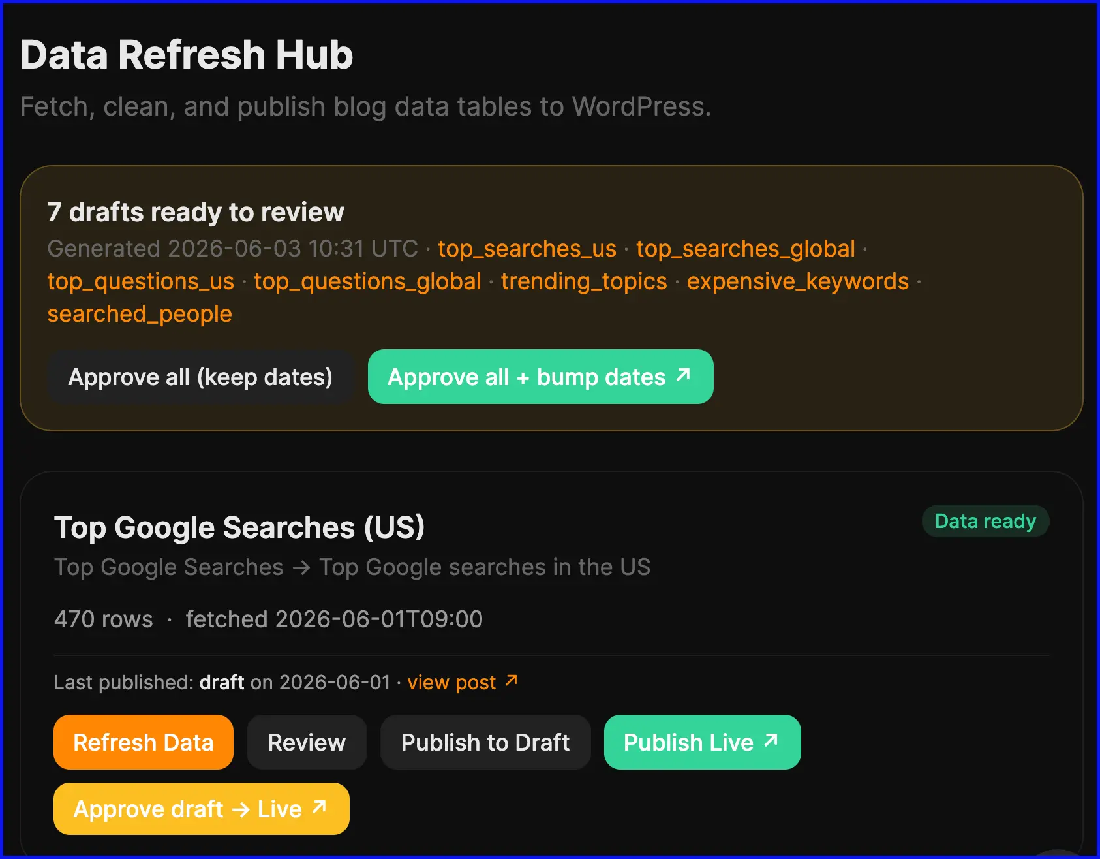Click the Publish Live button
This screenshot has width=1100, height=859.
click(702, 742)
